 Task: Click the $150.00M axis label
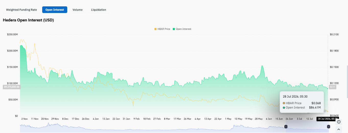(13, 67)
